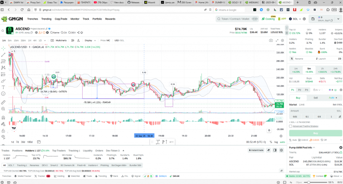This screenshot has width=343, height=184.
Task: Open the date range calendar picker
Action: (x=39, y=142)
